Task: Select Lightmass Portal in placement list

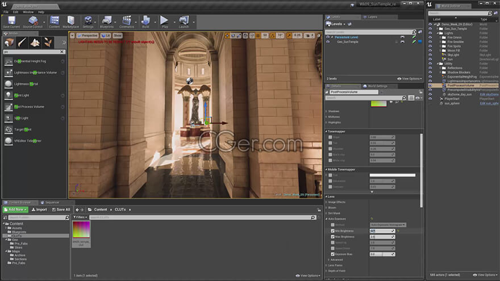Action: click(35, 84)
